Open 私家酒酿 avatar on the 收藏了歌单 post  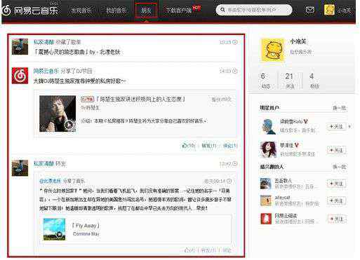[x=20, y=46]
